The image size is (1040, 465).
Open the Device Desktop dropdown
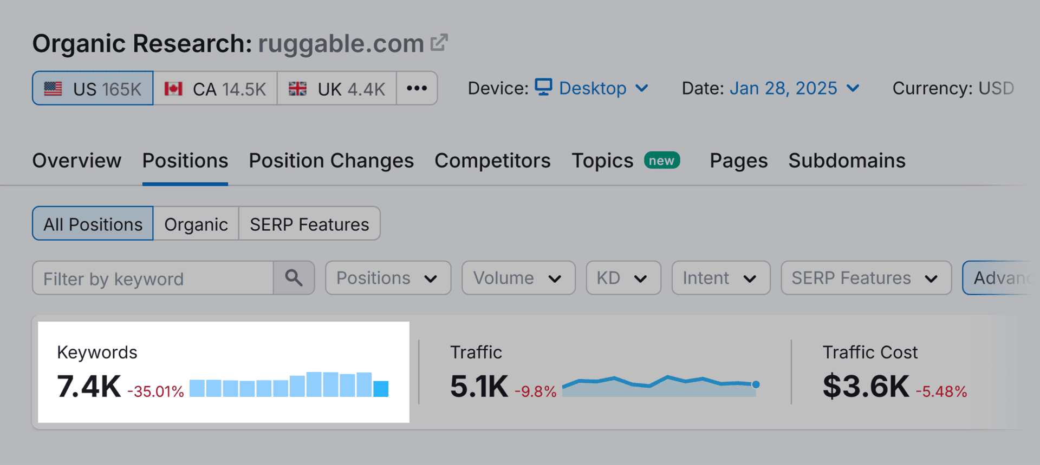(x=591, y=88)
